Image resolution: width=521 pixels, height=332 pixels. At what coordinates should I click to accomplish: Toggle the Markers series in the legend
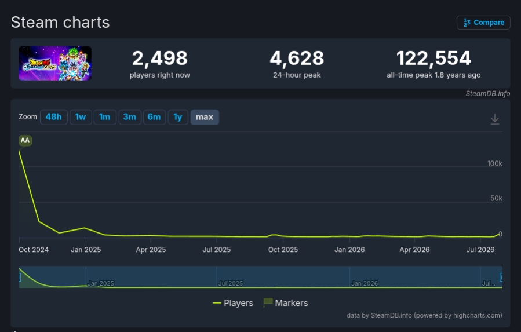click(x=286, y=303)
